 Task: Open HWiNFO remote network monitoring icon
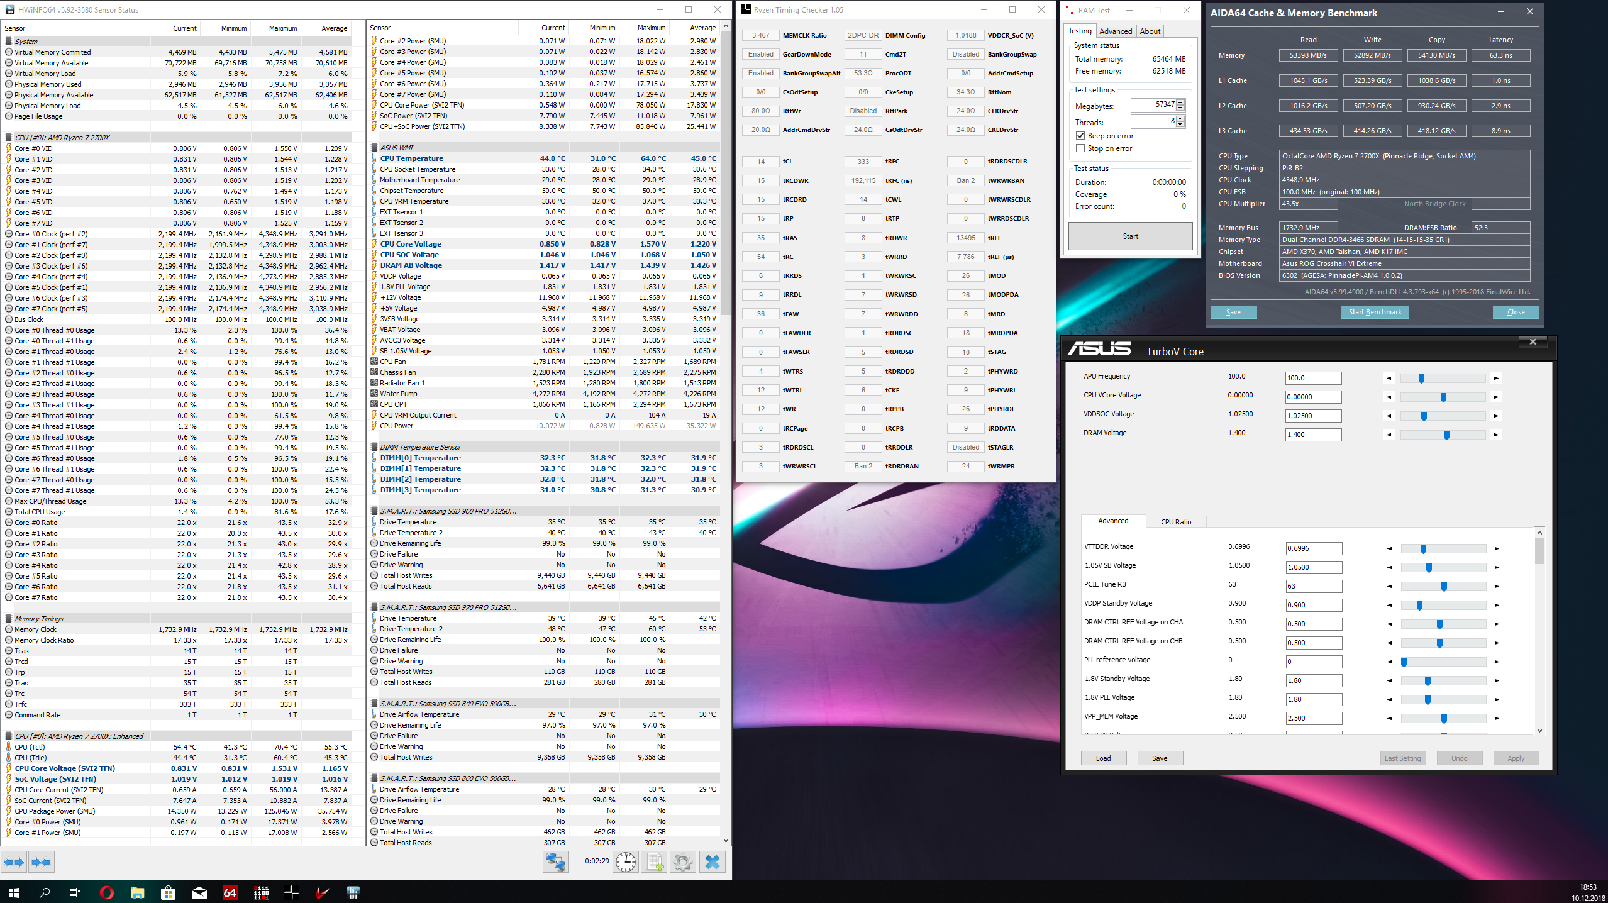(x=555, y=861)
